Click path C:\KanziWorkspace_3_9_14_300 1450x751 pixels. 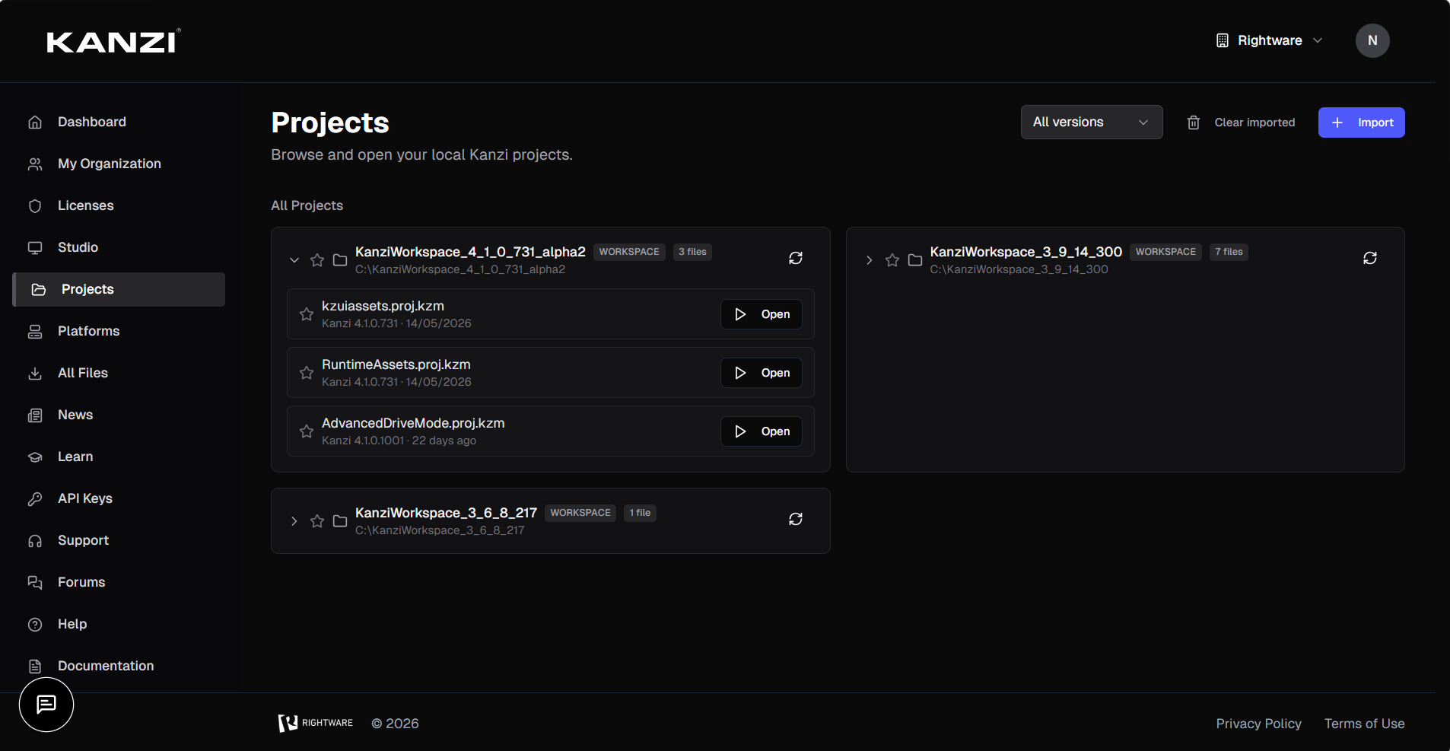point(1019,269)
